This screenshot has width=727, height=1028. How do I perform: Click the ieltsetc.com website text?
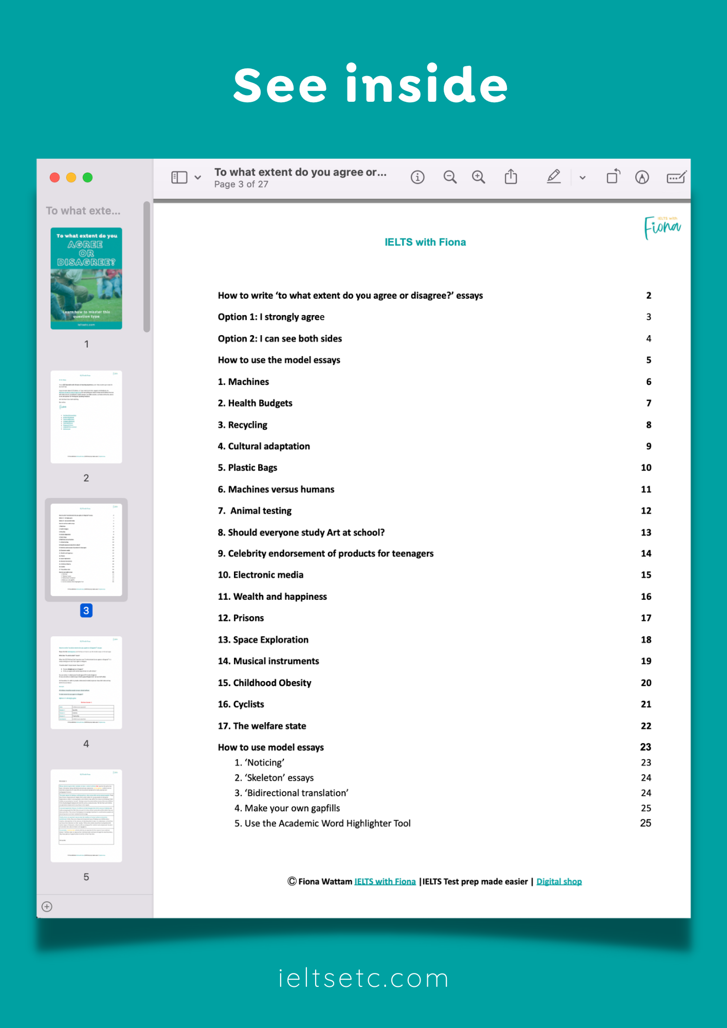point(364,978)
